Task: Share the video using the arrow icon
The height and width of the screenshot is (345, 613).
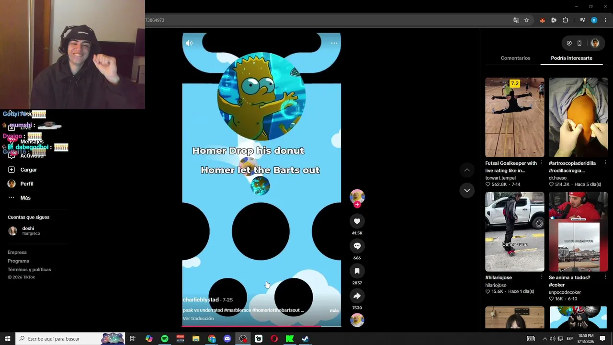Action: click(x=357, y=296)
